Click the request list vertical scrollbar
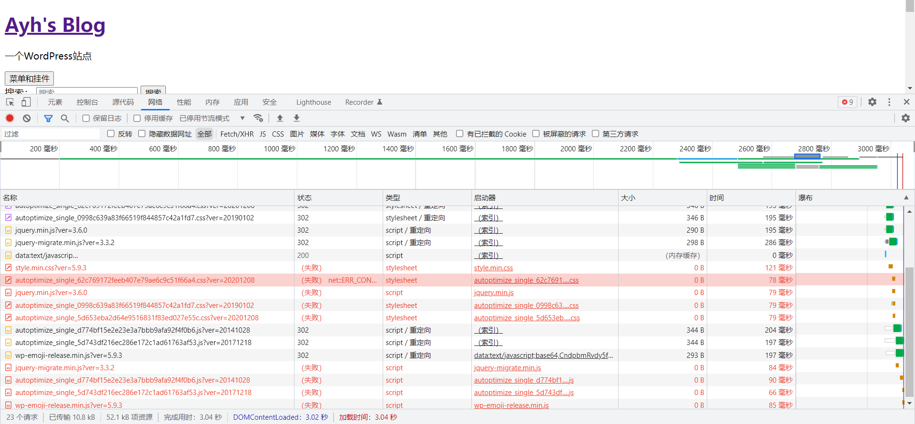This screenshot has height=424, width=915. coord(910,332)
